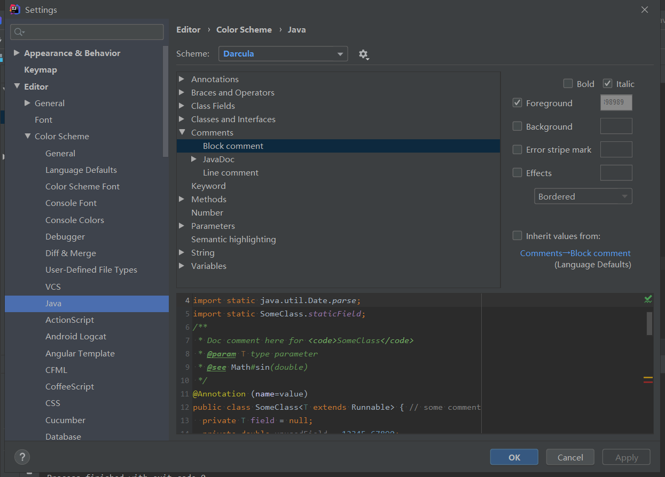Click Editor breadcrumb
Screen dimensions: 665x477
(189, 30)
